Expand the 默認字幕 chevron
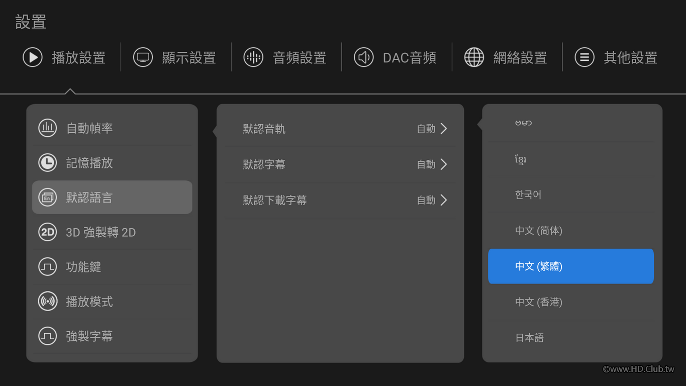This screenshot has width=686, height=386. pos(444,164)
